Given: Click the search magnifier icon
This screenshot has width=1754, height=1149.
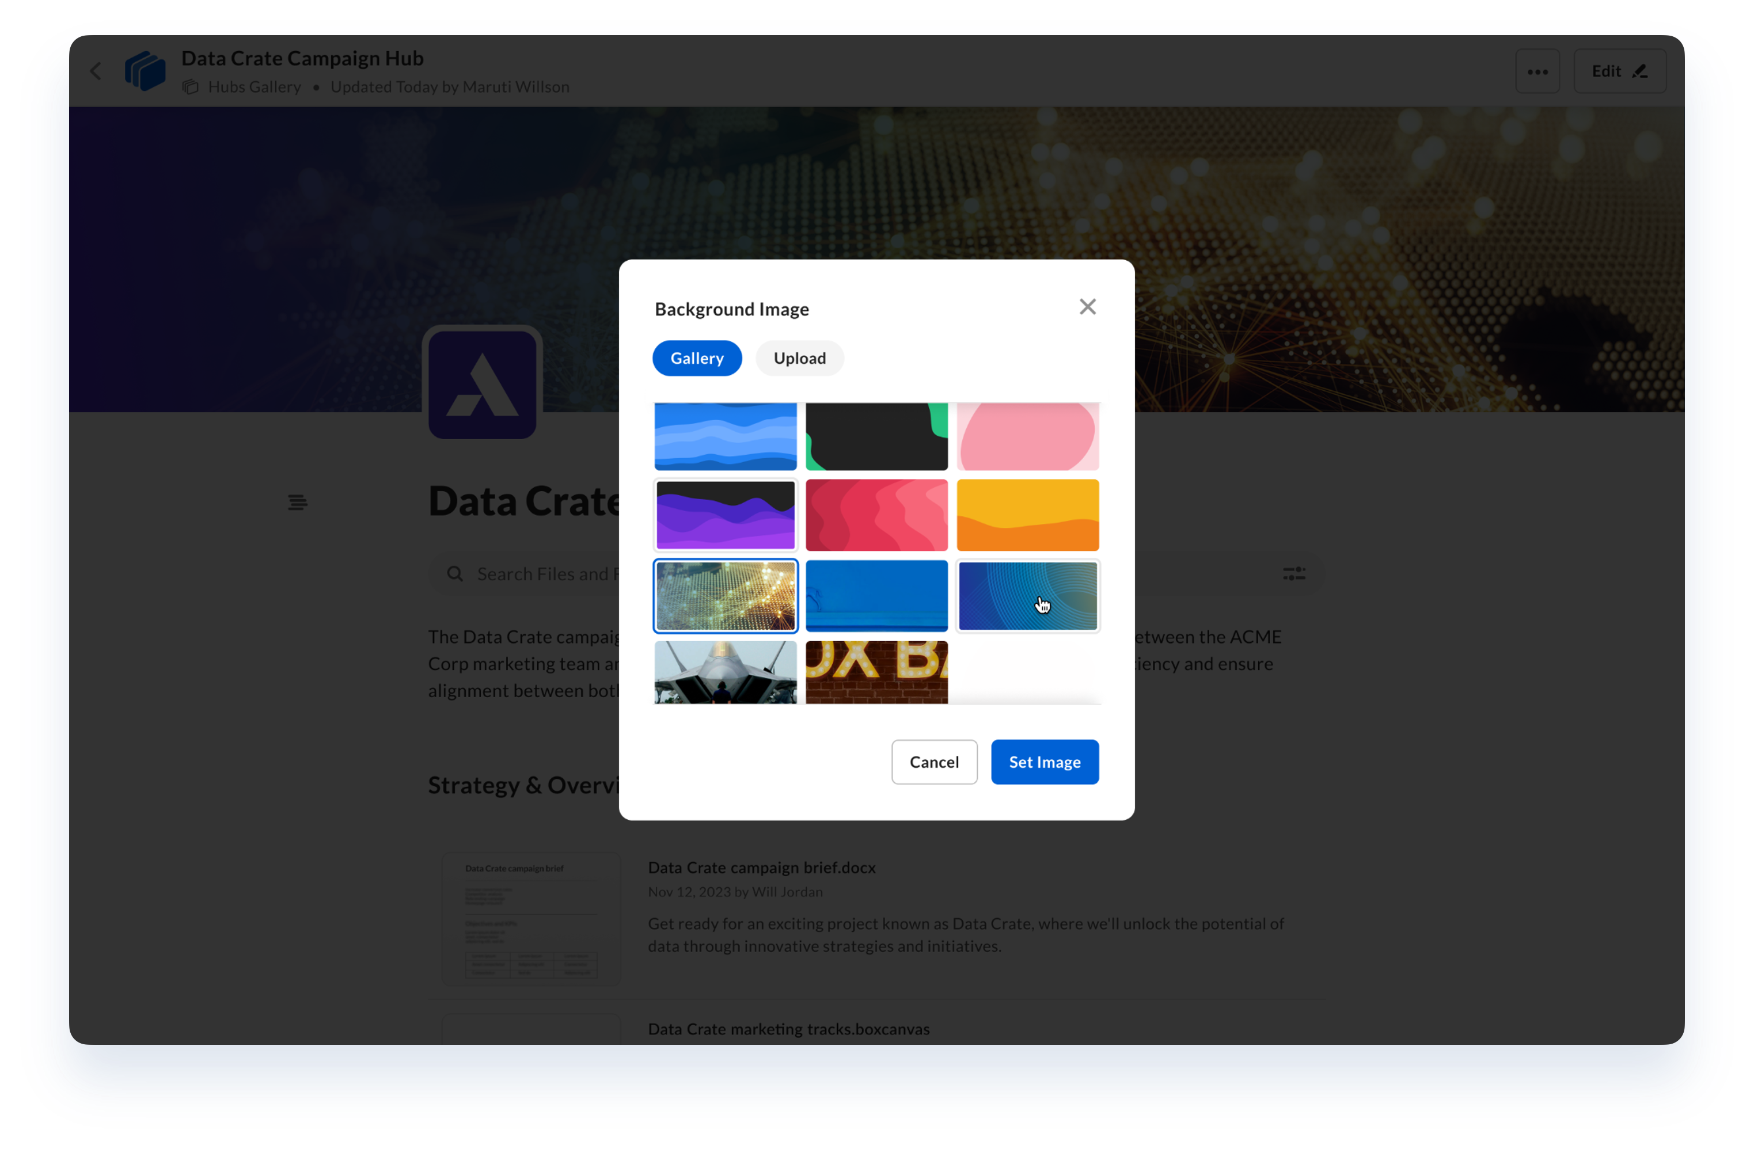Looking at the screenshot, I should (455, 574).
